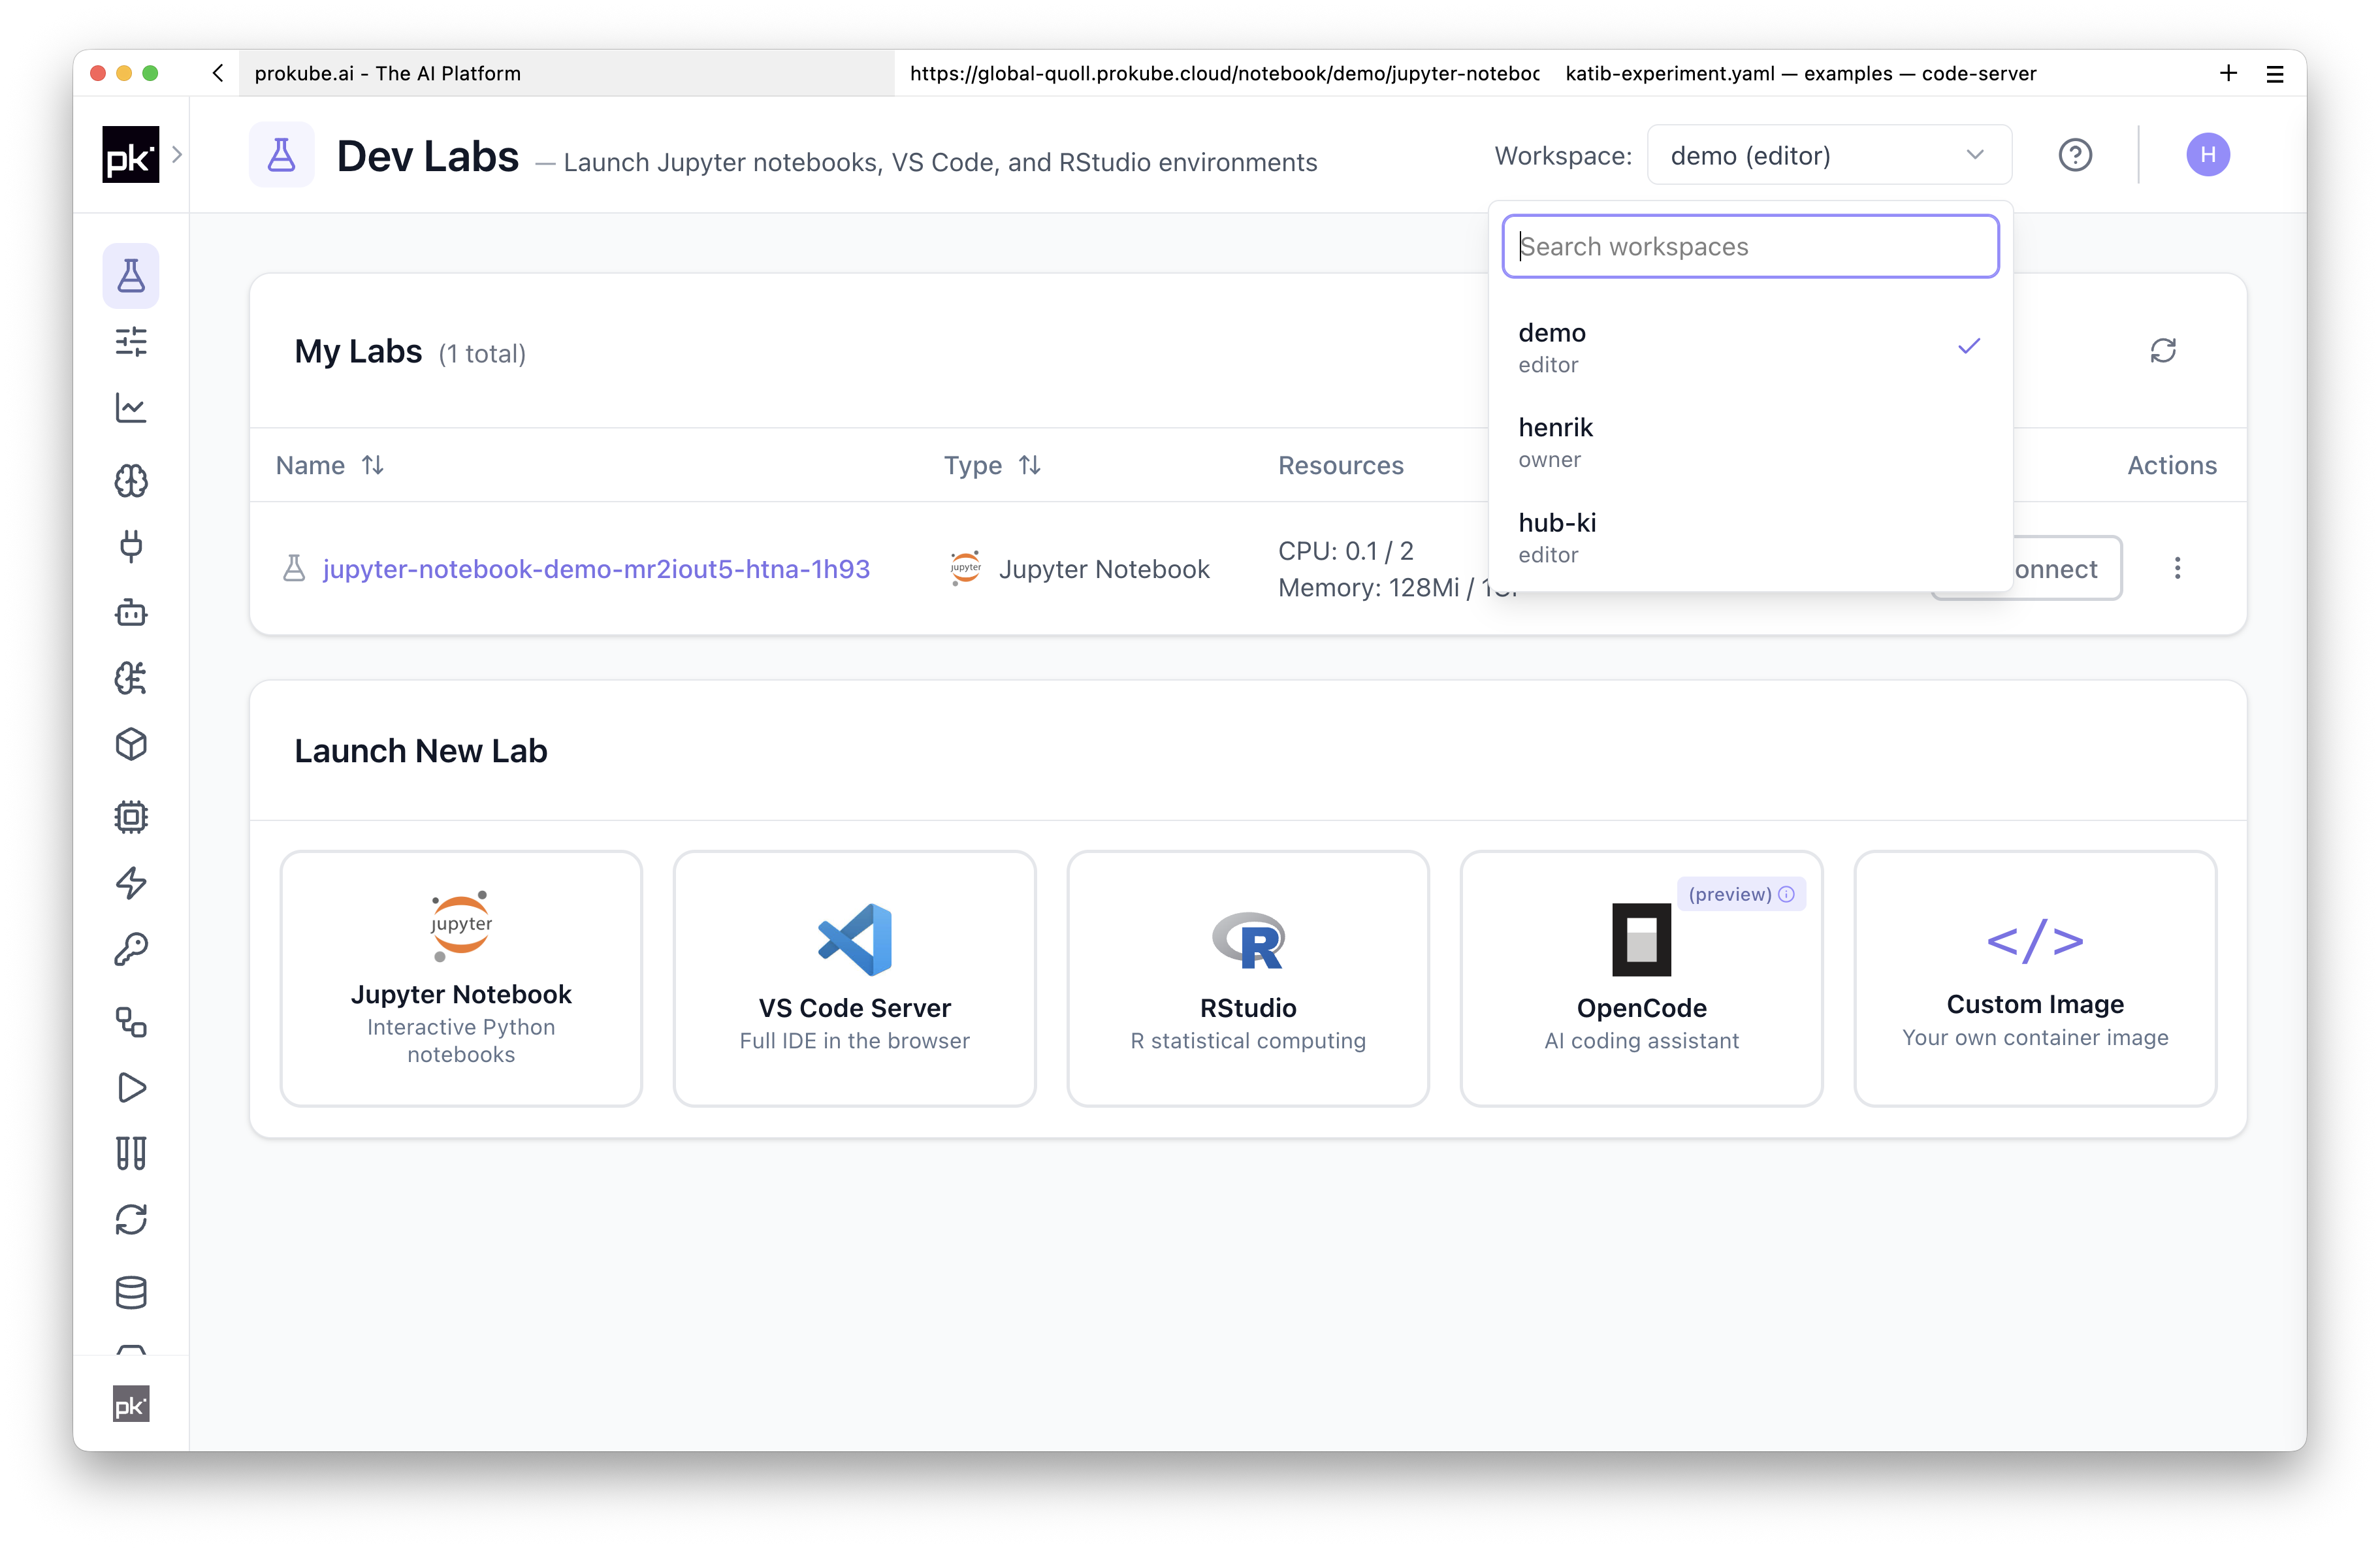
Task: Launch a VS Code Server lab
Action: tap(854, 978)
